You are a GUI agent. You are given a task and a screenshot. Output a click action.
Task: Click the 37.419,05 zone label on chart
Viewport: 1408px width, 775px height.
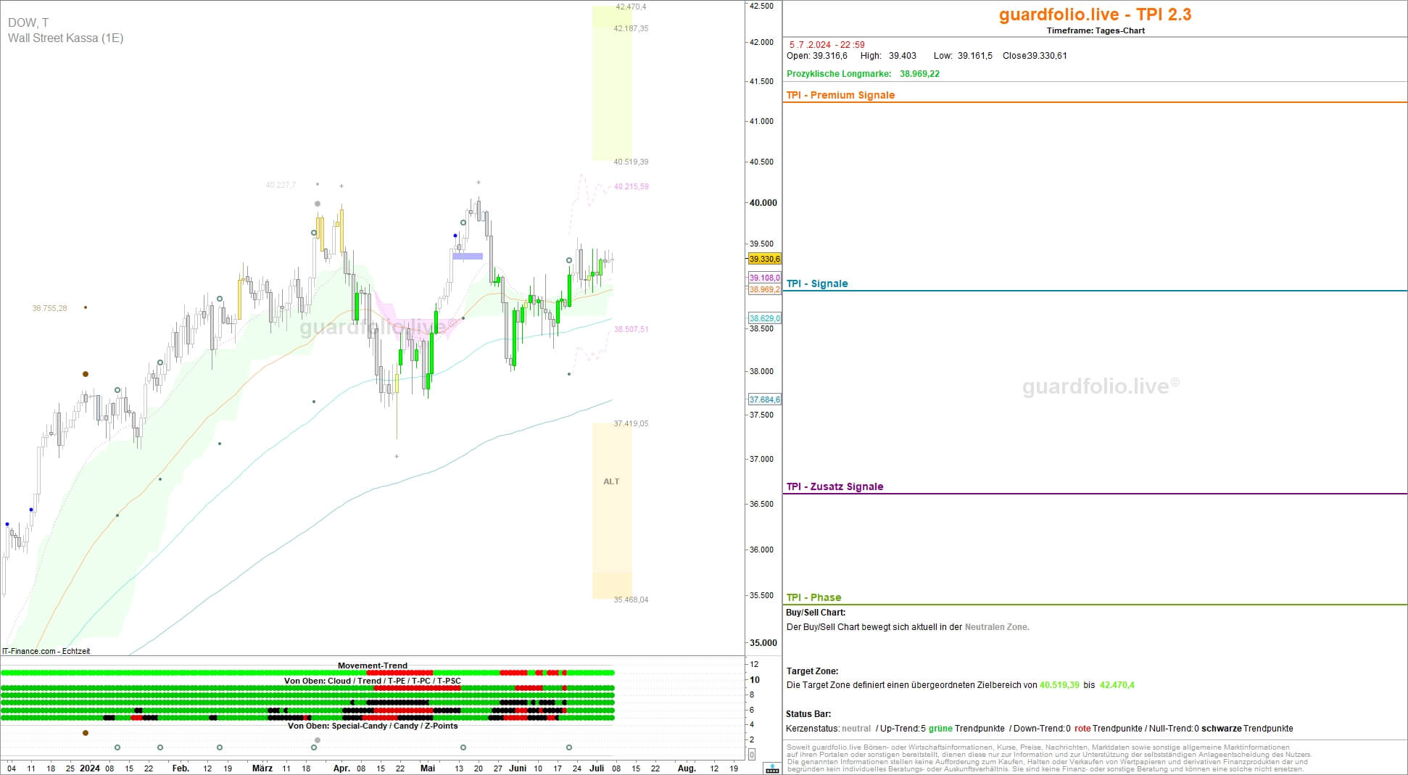631,423
